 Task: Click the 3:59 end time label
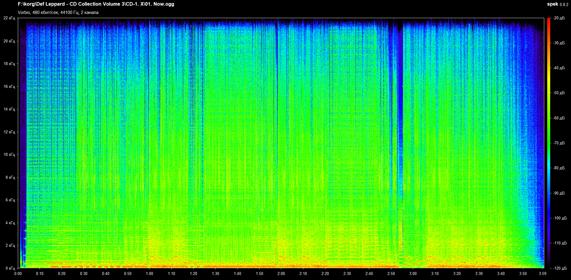click(x=542, y=273)
